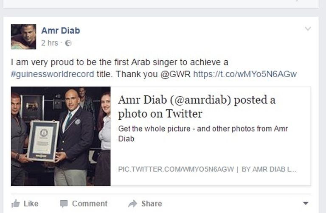
Task: Click the Like thumbs-up icon
Action: pyautogui.click(x=16, y=204)
